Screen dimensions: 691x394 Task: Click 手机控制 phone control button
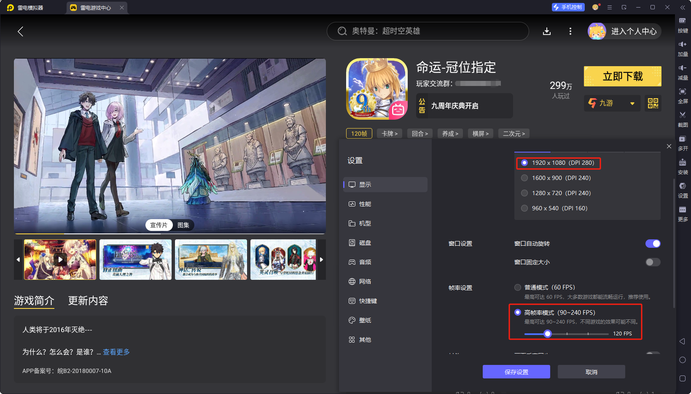tap(568, 7)
